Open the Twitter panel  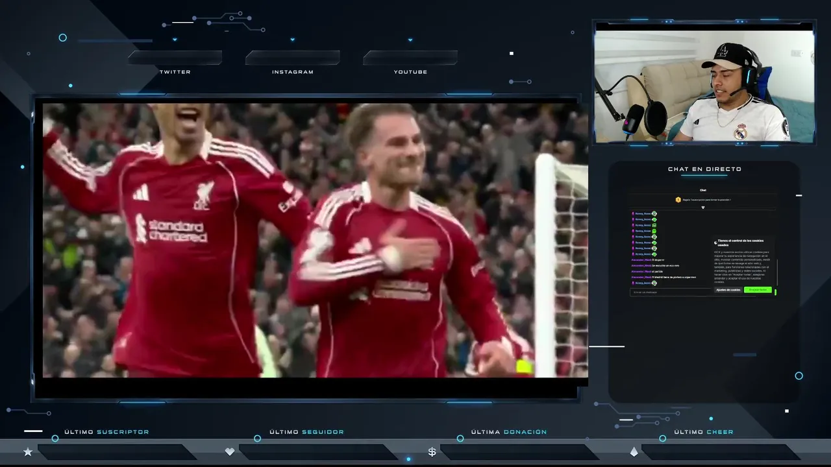click(x=175, y=58)
